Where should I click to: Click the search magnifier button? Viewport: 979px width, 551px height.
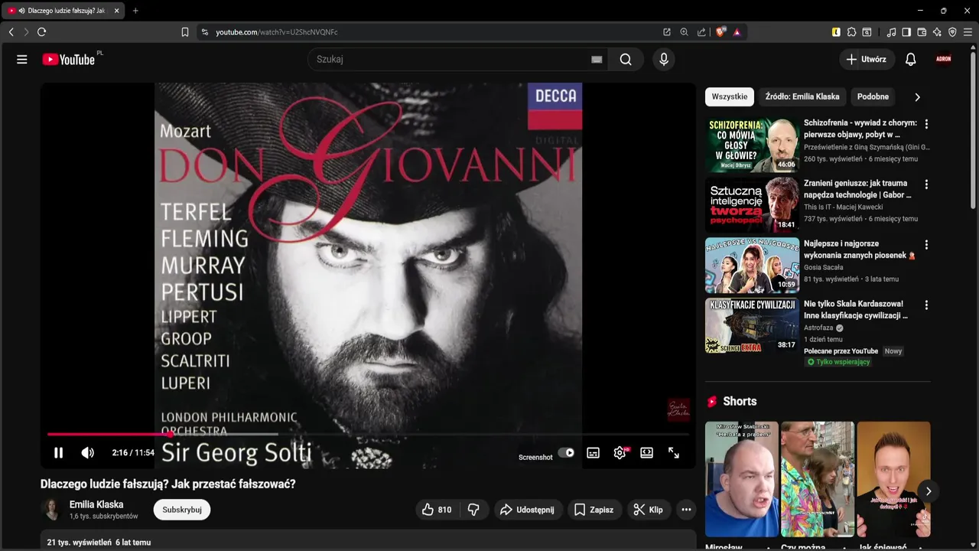tap(626, 59)
